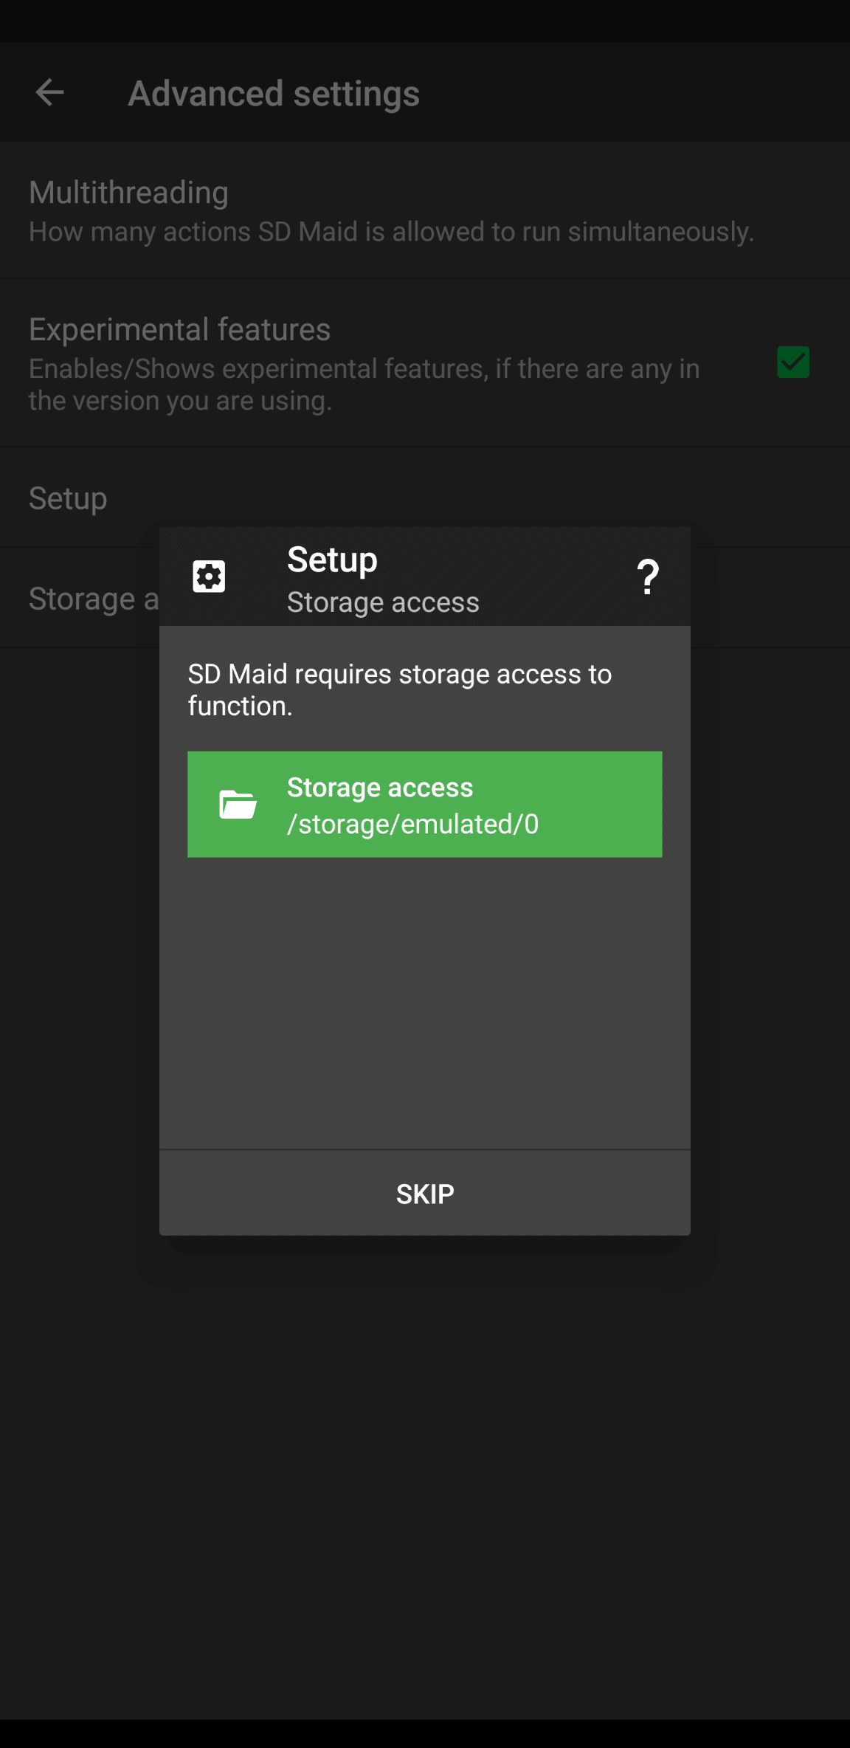Click the 'Storage access' dialog subtitle
This screenshot has height=1748, width=850.
click(x=383, y=602)
